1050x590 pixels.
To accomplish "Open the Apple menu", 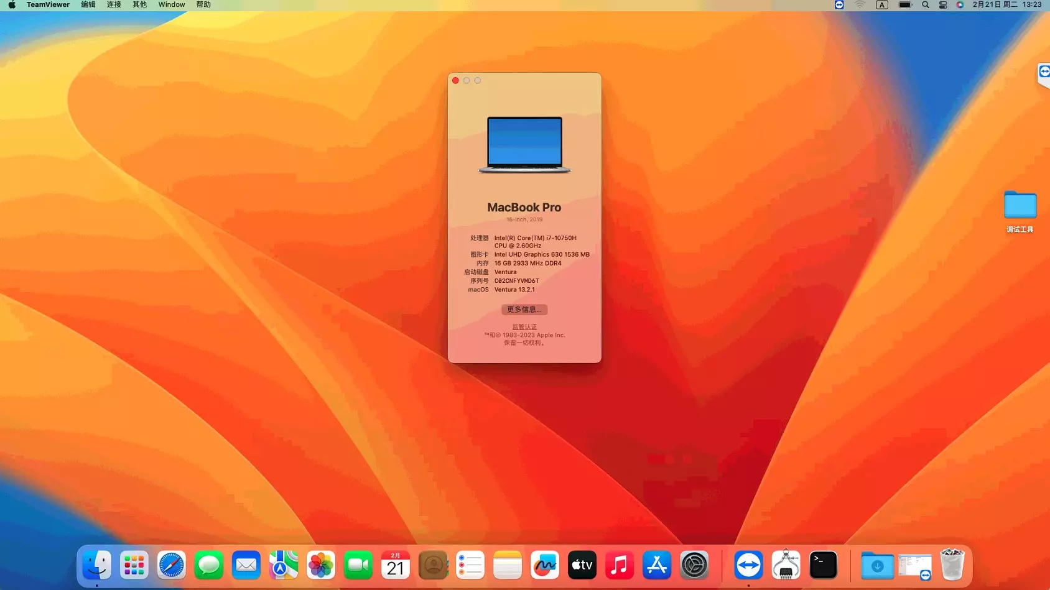I will coord(12,5).
